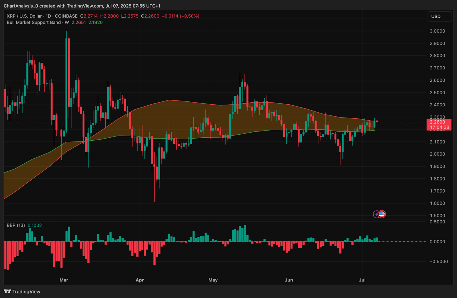Click the 1.7000 price axis label
The height and width of the screenshot is (298, 457).
437,191
